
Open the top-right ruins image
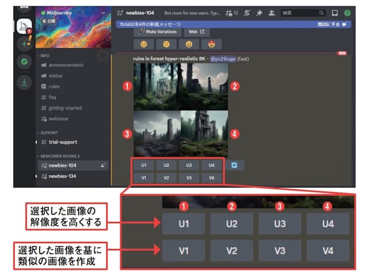[204, 87]
